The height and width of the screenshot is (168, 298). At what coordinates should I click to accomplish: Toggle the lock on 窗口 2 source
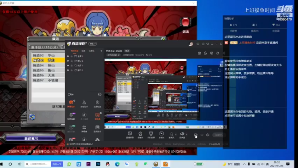tap(72, 61)
